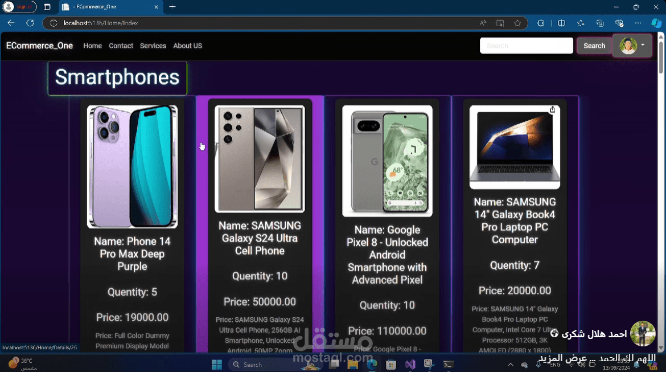Image resolution: width=666 pixels, height=372 pixels.
Task: Open Microsoft Edge from the taskbar
Action: (372, 365)
